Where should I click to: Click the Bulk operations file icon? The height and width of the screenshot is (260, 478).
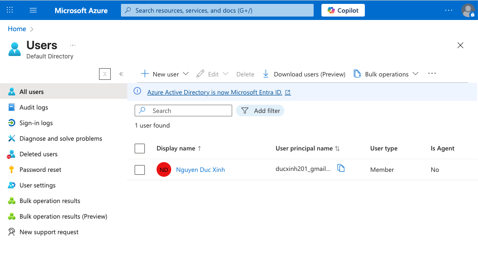[x=357, y=74]
